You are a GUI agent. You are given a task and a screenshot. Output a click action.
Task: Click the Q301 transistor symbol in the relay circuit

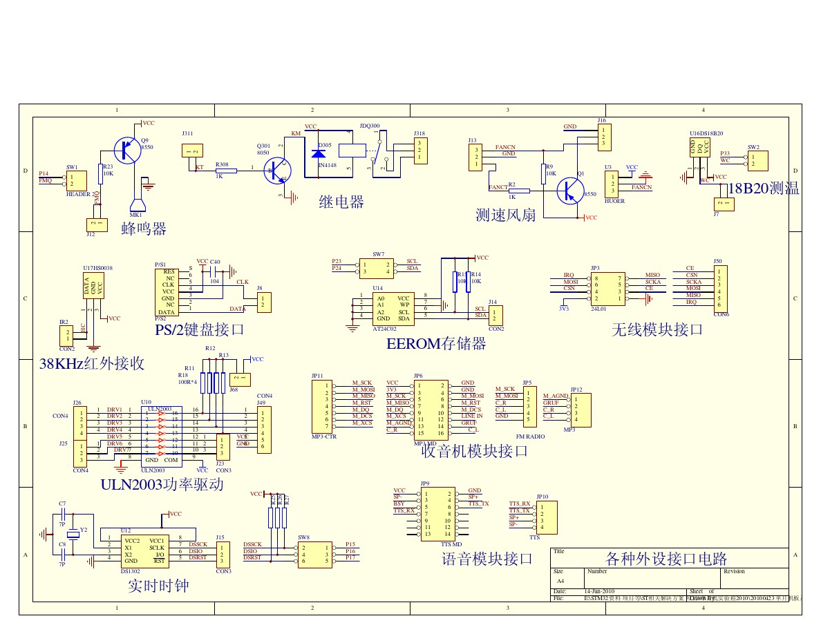pos(278,171)
